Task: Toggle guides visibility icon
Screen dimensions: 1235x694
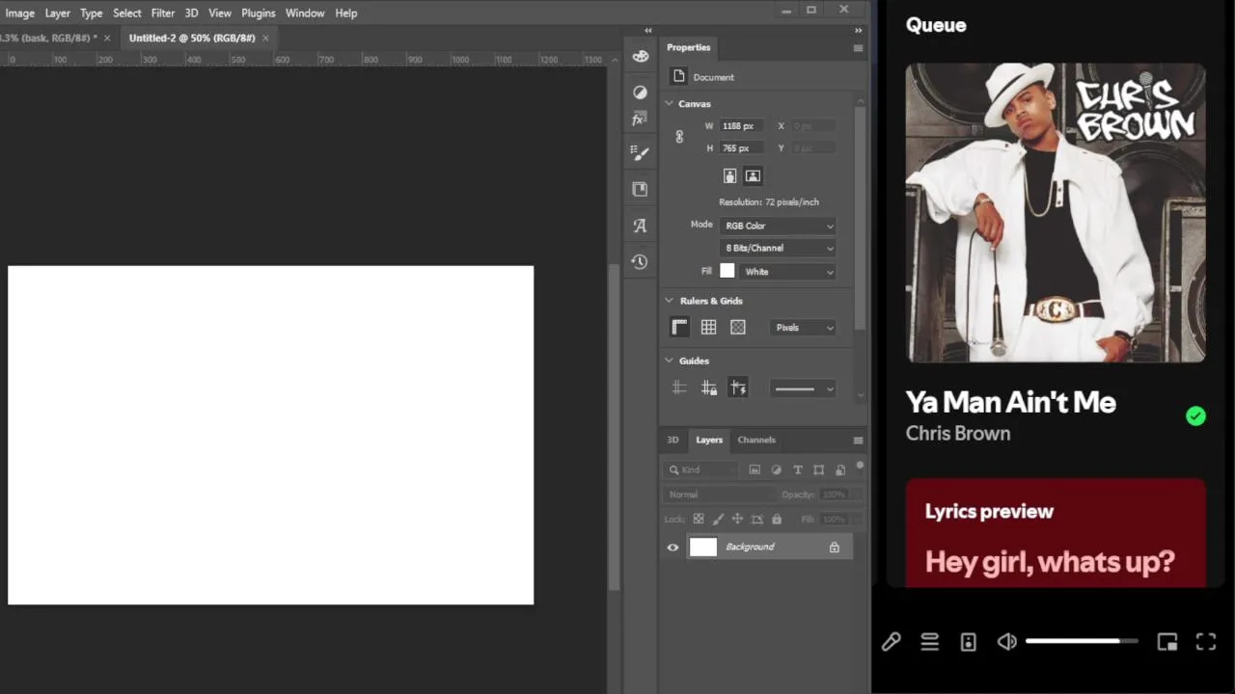Action: [x=679, y=387]
